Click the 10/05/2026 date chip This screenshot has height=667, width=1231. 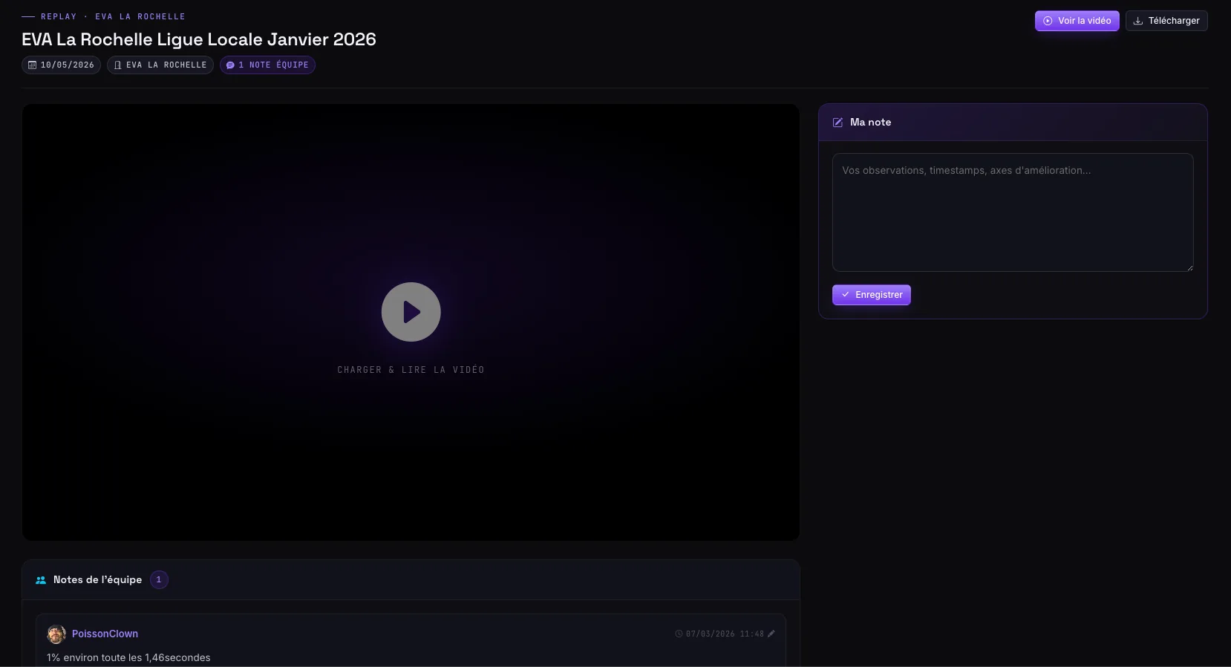click(61, 65)
